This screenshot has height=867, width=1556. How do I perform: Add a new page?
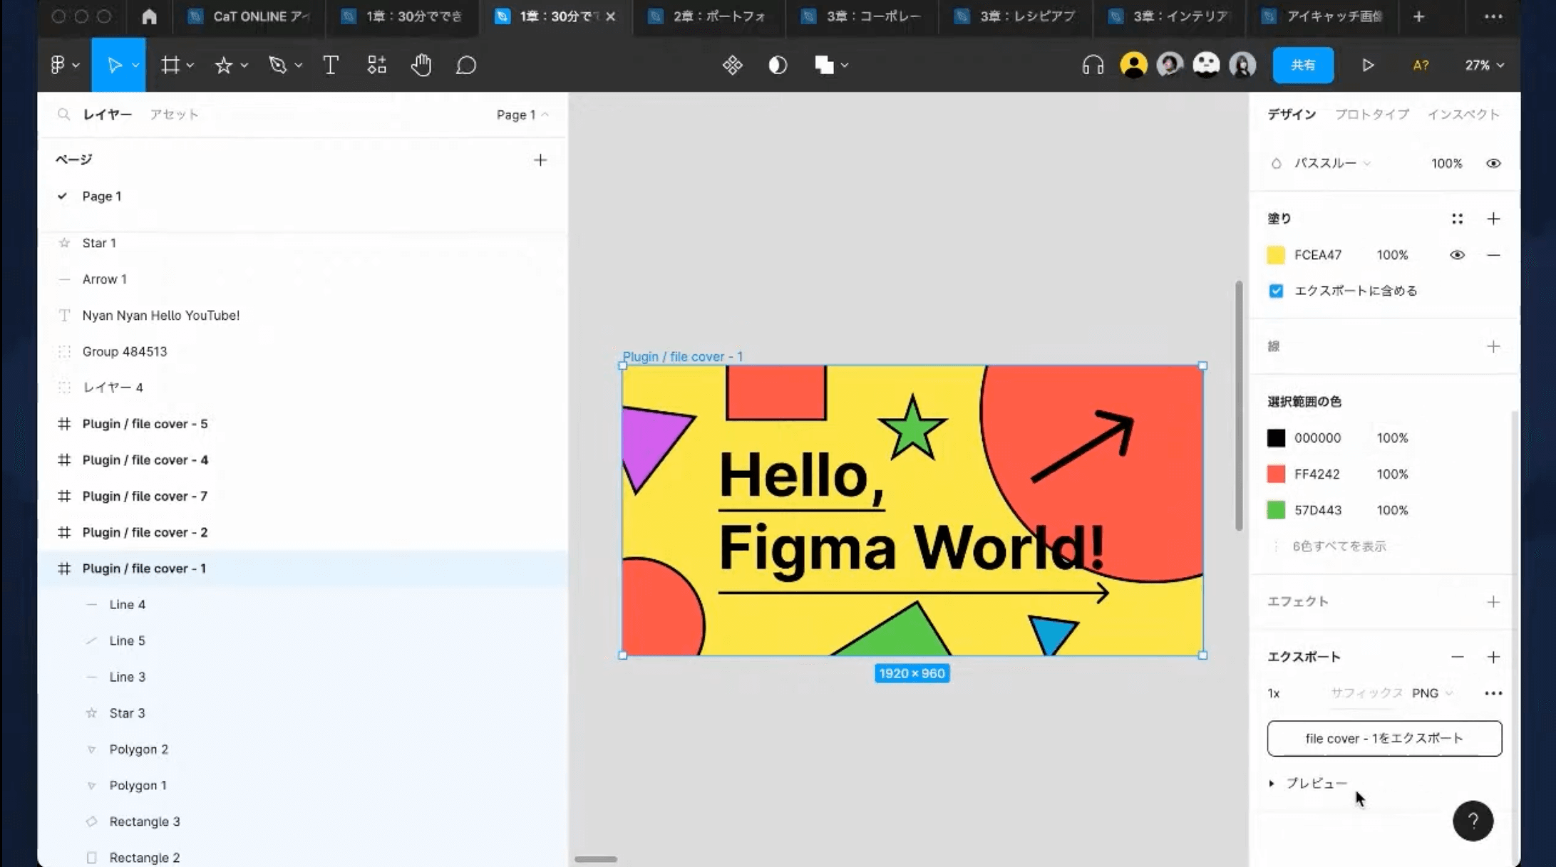(540, 160)
